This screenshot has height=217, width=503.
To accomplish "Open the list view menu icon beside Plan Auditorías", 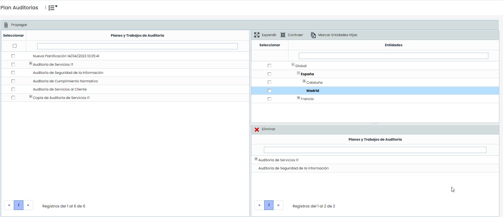I will (x=52, y=8).
